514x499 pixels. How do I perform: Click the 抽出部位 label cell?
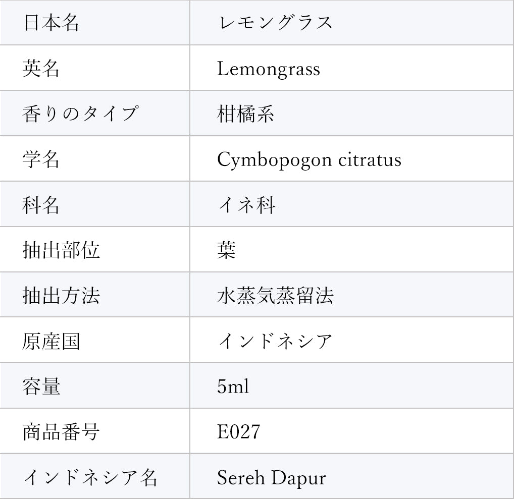point(61,250)
